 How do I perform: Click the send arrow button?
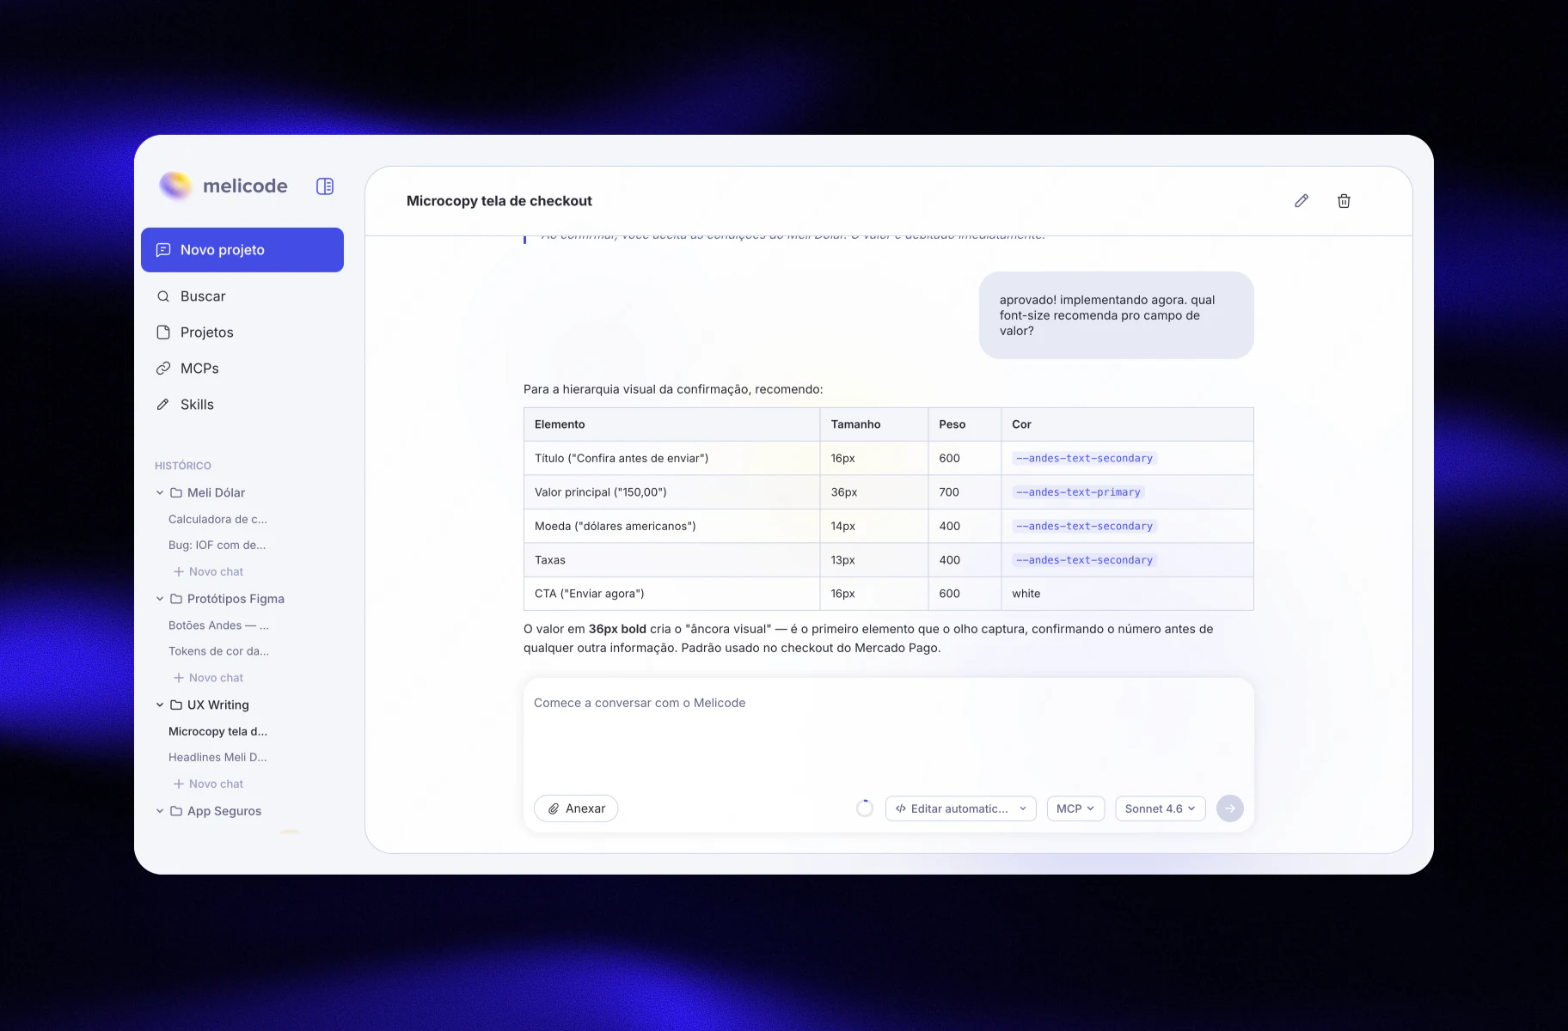click(x=1230, y=808)
